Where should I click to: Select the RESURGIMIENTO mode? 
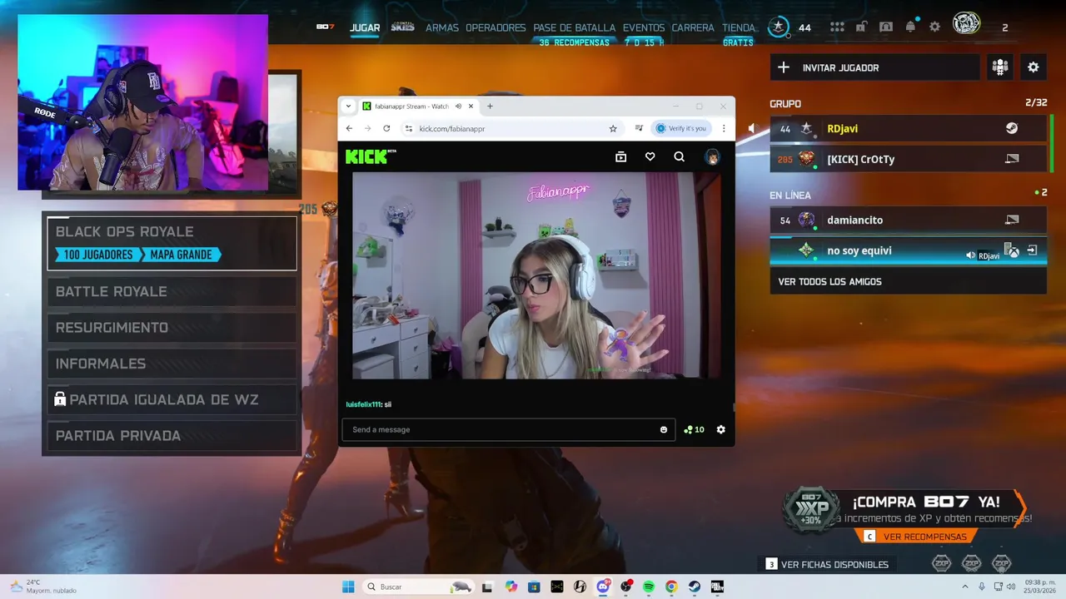(172, 328)
